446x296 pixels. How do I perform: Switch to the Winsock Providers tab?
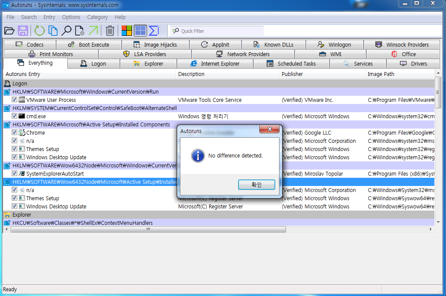click(x=402, y=45)
